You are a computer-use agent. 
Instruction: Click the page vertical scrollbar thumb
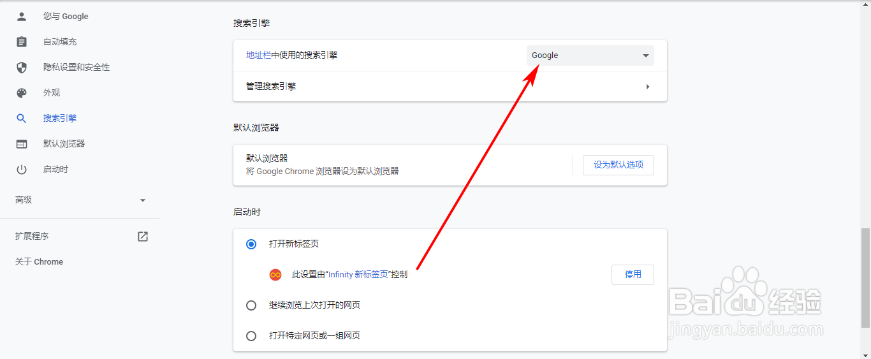pyautogui.click(x=865, y=278)
